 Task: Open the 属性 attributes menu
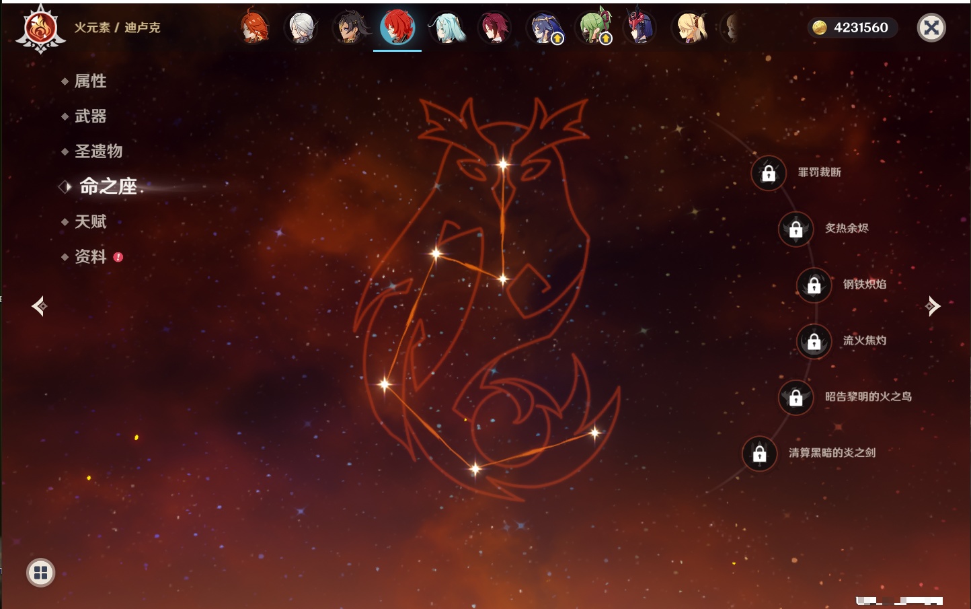(x=90, y=81)
